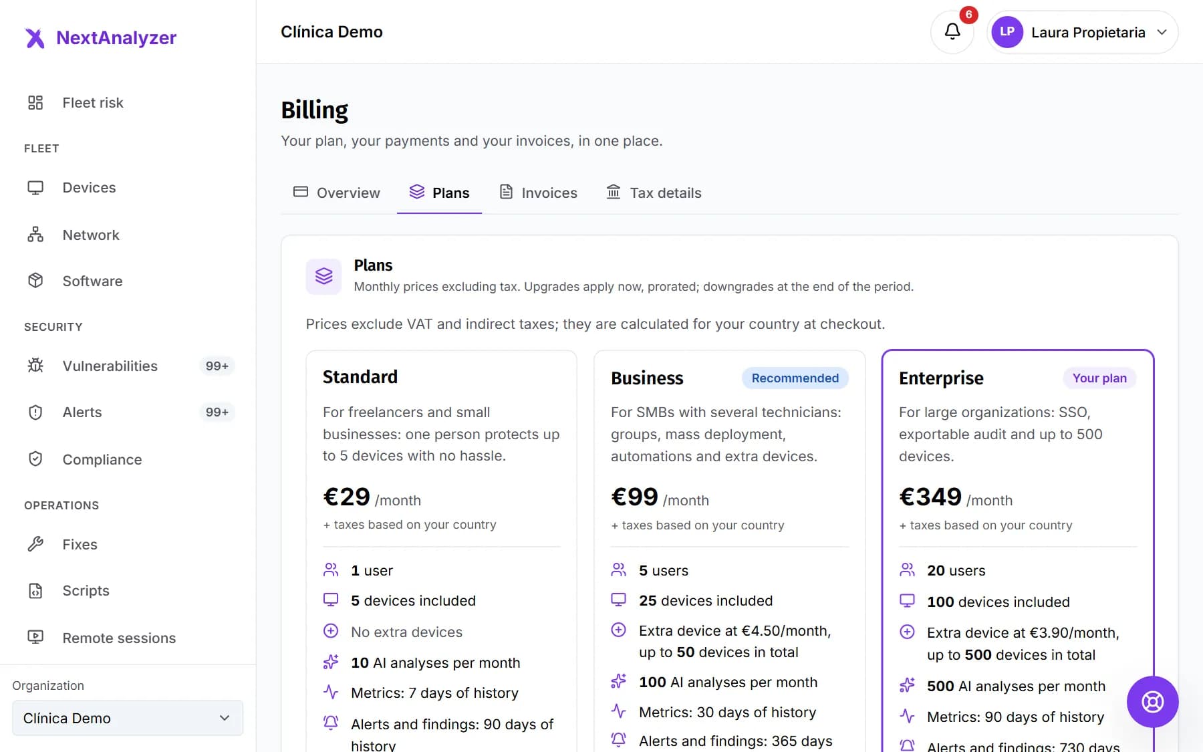Screen dimensions: 1203x752
Task: Click the Compliance shield-check icon
Action: coord(35,459)
